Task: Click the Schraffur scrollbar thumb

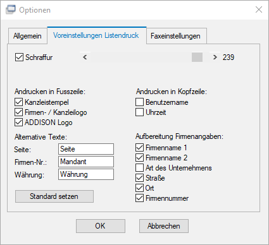Action: [x=197, y=57]
